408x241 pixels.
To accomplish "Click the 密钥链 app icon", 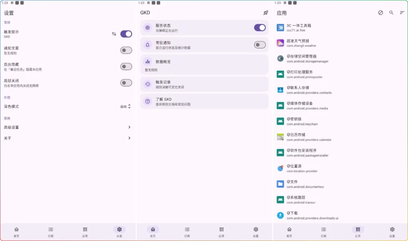I will click(280, 121).
